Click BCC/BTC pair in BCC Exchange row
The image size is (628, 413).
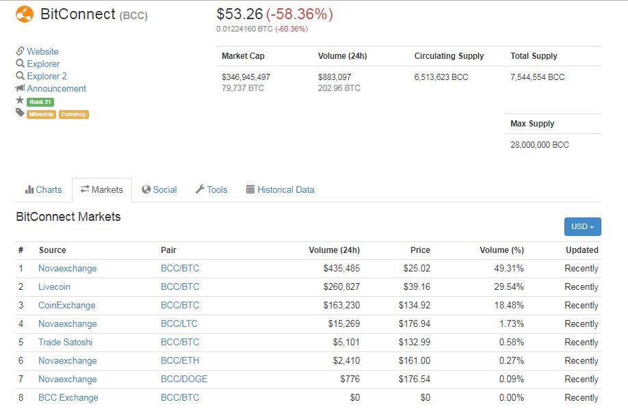coord(180,397)
